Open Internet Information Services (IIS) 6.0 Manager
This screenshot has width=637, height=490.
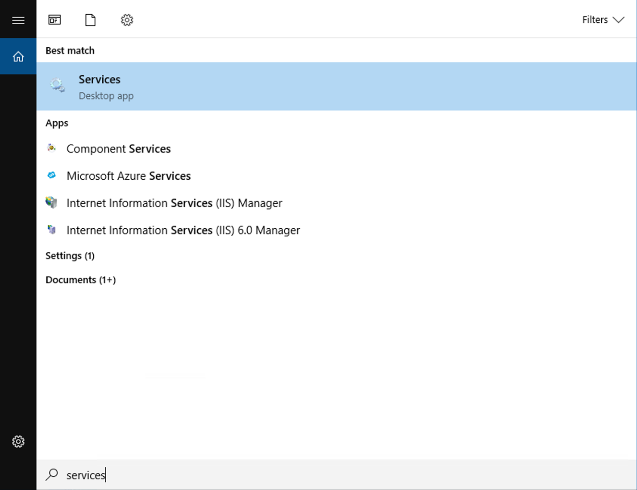tap(337, 230)
